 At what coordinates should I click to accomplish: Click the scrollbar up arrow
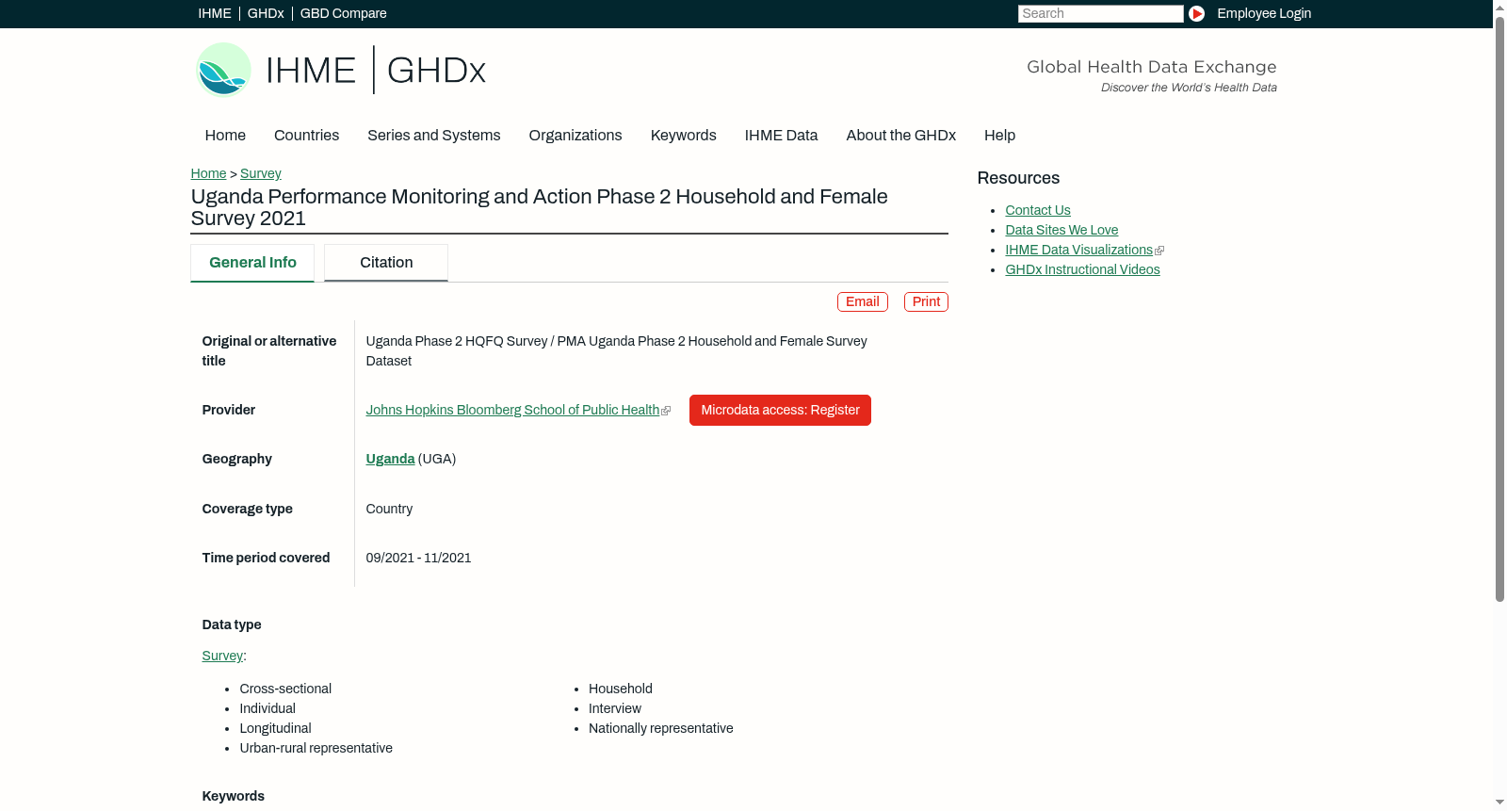1499,8
